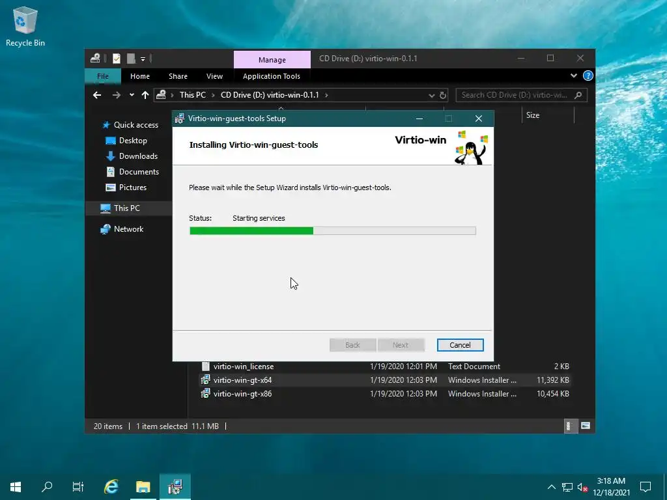Click the Up one level arrow
The height and width of the screenshot is (500, 667).
click(145, 95)
